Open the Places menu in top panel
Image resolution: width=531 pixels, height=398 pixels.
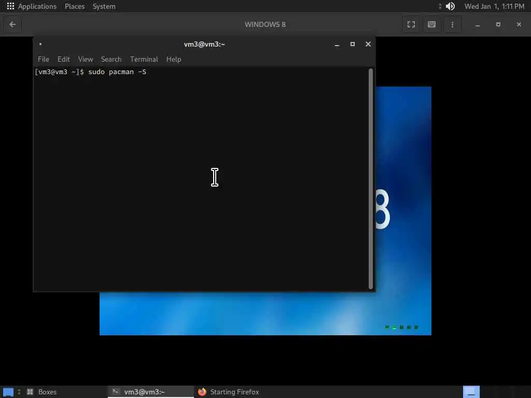pos(75,6)
